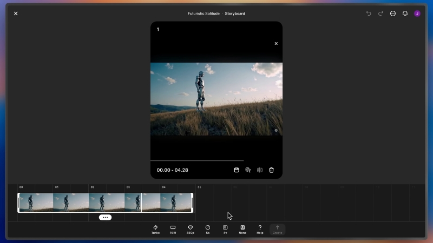Click the robot video preview
Screen dimensions: 433x243
(216, 99)
